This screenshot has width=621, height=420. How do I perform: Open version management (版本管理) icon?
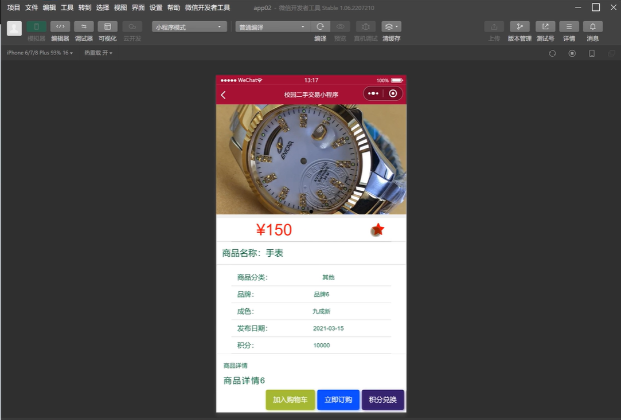[520, 27]
